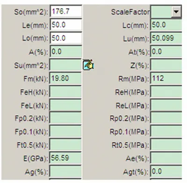Click the empty Fp0.1(kN) field
The image size is (187, 183).
66,132
